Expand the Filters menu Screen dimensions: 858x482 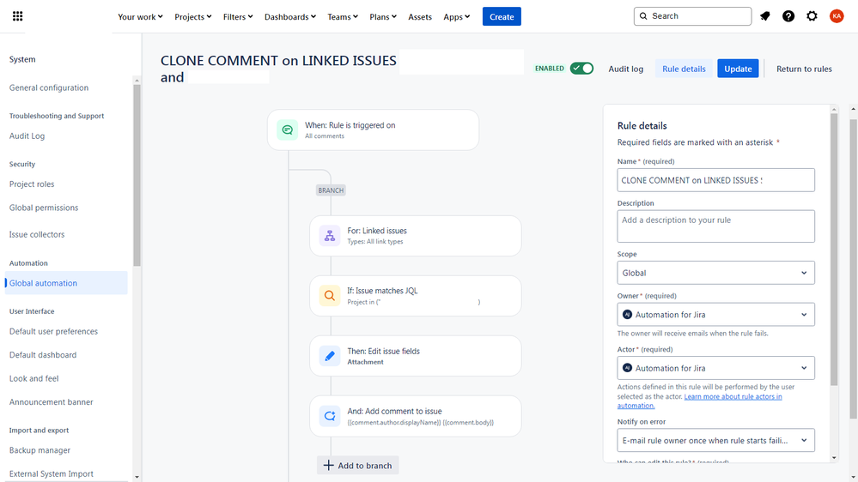(238, 17)
